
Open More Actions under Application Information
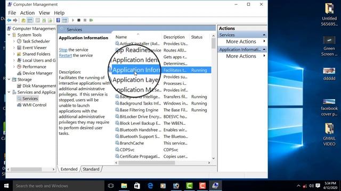(x=241, y=56)
